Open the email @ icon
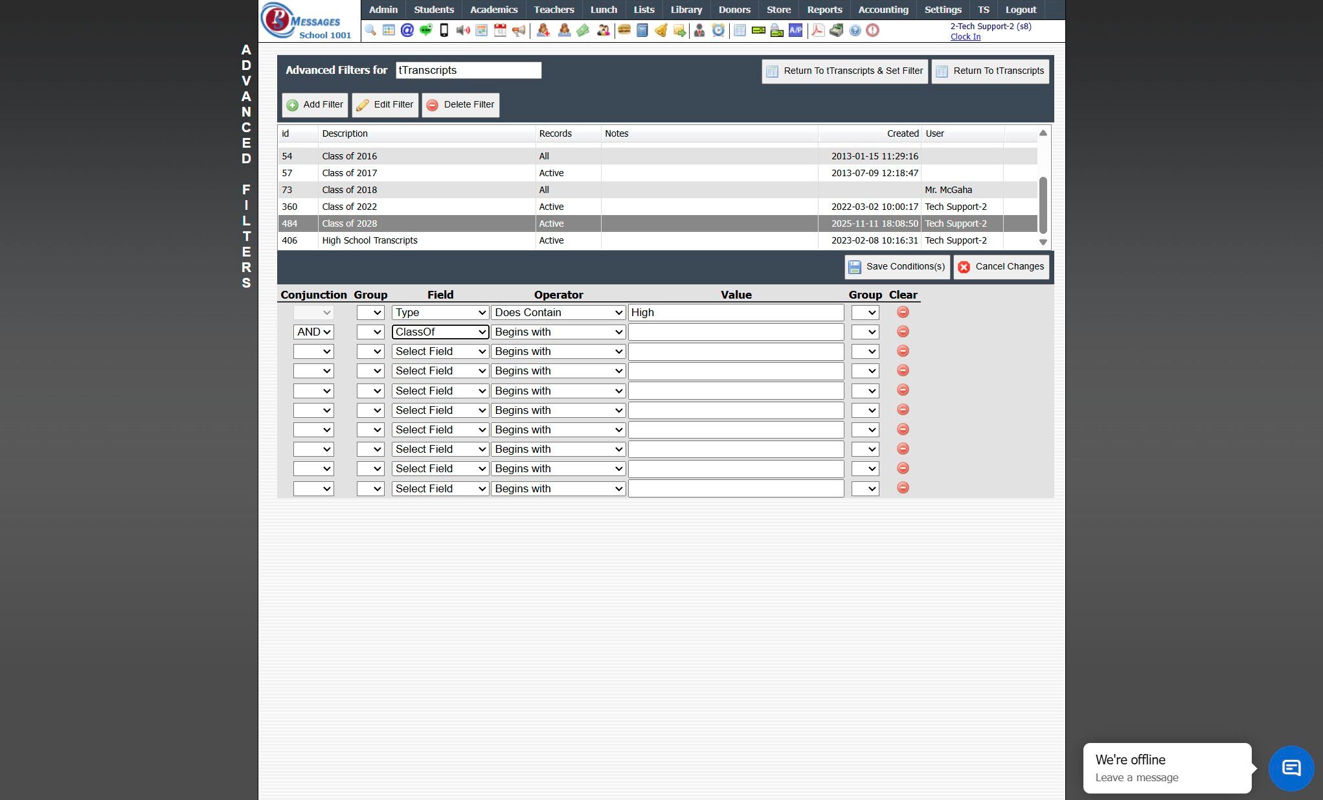Image resolution: width=1323 pixels, height=800 pixels. [407, 30]
